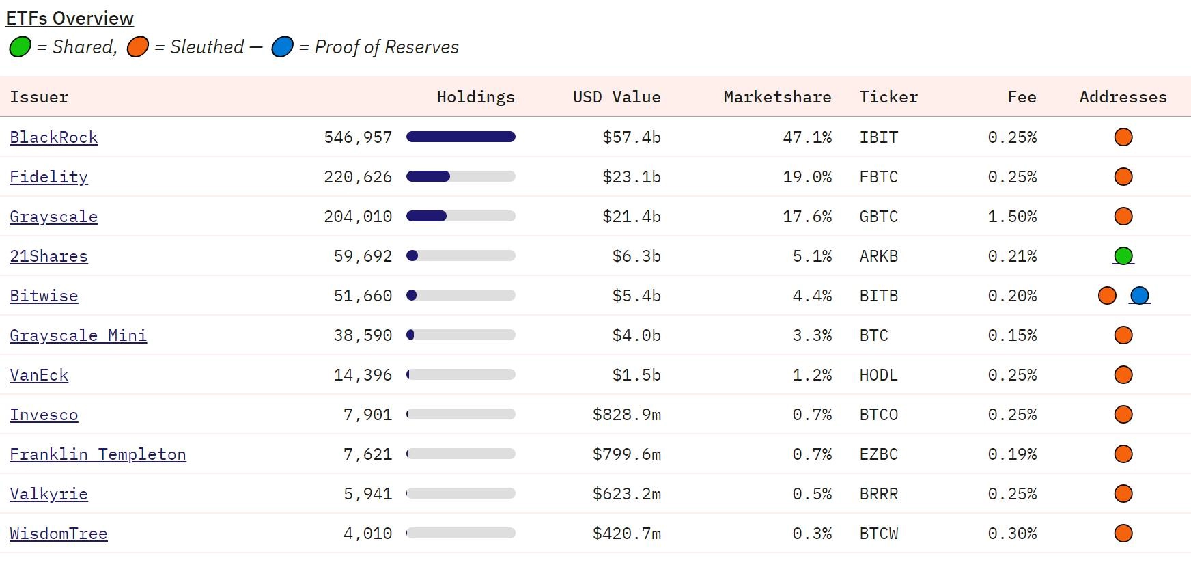Click BlackRock's orange Sleuthed address dot
Image resolution: width=1191 pixels, height=567 pixels.
click(1123, 137)
